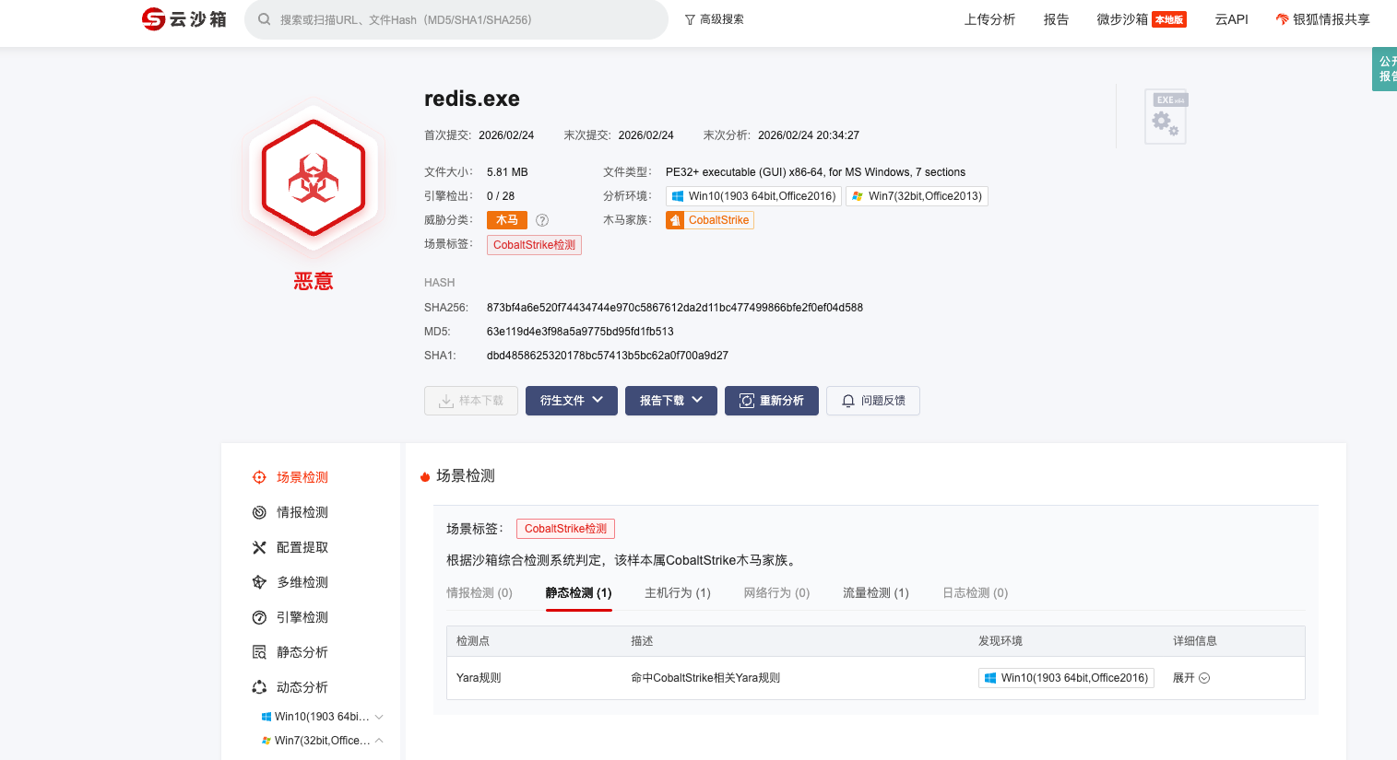Open the 报告下载 dropdown

670,401
